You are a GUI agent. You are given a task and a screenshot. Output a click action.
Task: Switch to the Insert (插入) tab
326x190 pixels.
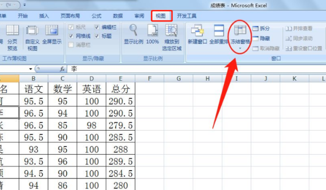(x=44, y=16)
